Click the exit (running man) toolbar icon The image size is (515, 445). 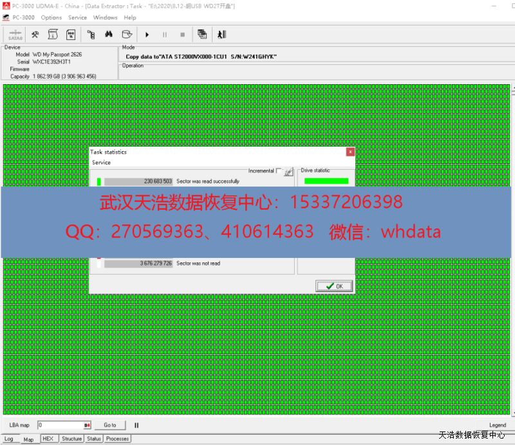pos(221,35)
